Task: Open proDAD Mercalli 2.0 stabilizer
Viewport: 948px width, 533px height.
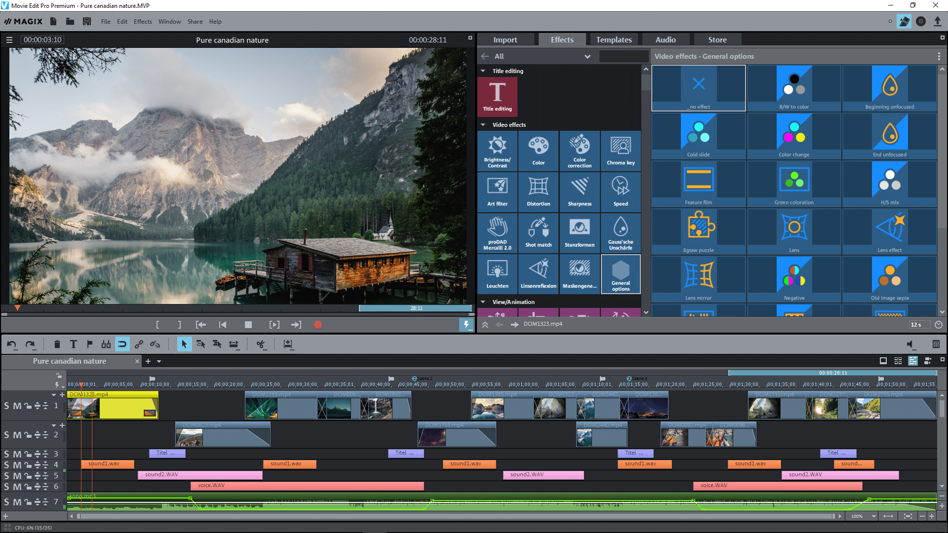Action: (x=497, y=233)
